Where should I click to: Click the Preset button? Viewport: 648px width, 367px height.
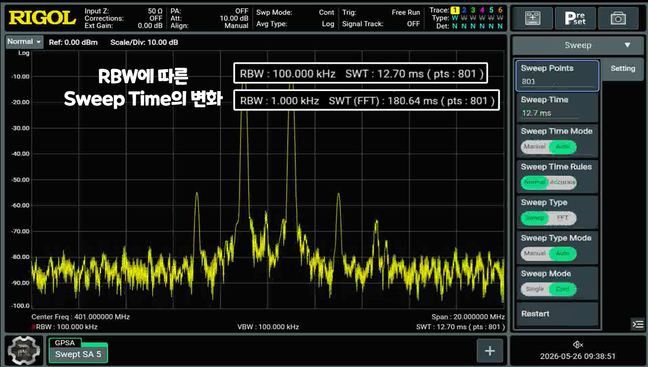coord(575,18)
